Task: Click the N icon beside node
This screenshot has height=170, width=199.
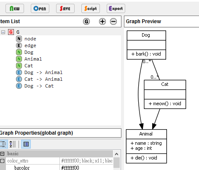Action: [19, 39]
